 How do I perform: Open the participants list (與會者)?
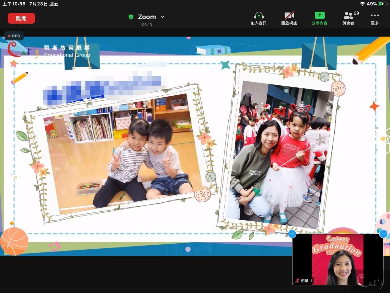coord(348,16)
